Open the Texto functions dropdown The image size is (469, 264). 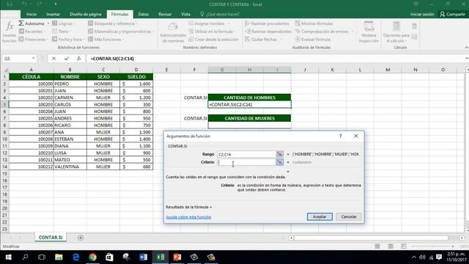[x=62, y=32]
